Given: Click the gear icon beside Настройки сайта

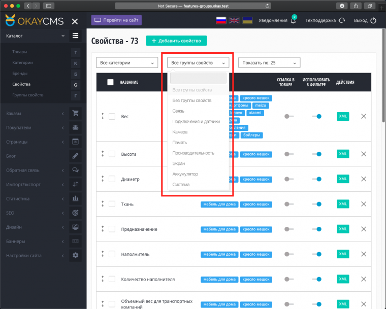Looking at the screenshot, I should (75, 255).
